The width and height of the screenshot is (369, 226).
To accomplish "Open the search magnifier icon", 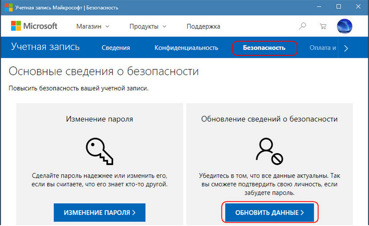I will click(x=303, y=26).
